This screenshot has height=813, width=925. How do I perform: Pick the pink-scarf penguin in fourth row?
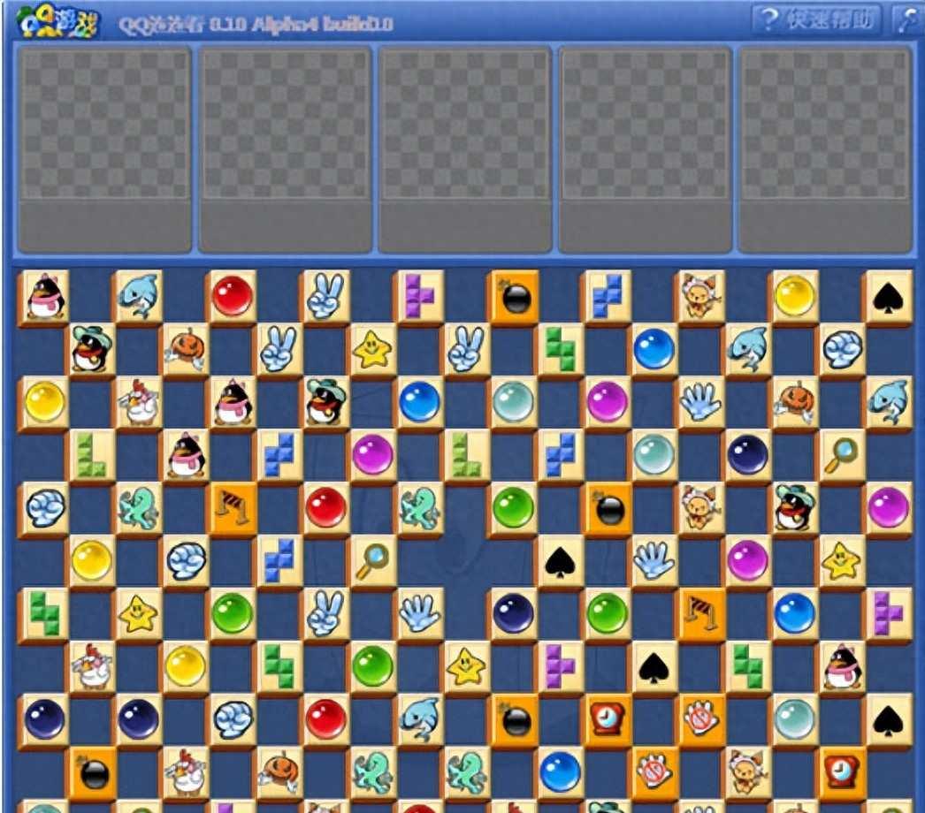(186, 454)
